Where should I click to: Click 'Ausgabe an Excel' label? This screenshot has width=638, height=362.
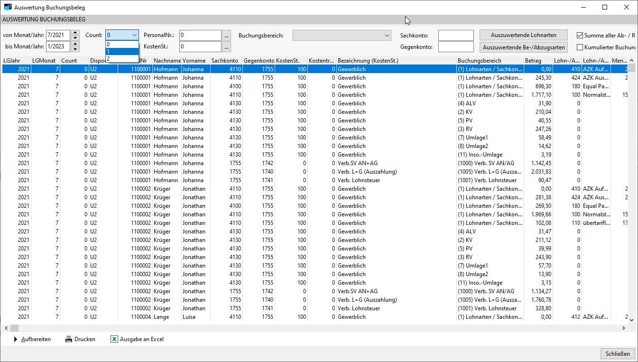(142, 339)
